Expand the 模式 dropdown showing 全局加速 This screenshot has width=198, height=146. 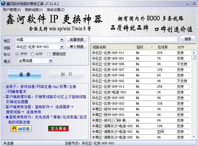click(51, 61)
